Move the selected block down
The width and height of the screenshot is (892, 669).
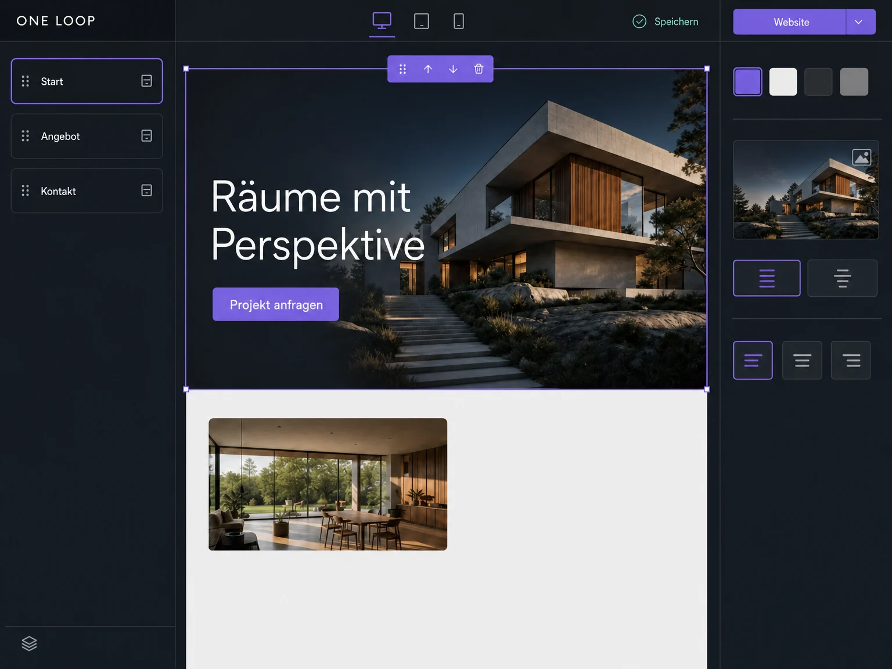453,69
